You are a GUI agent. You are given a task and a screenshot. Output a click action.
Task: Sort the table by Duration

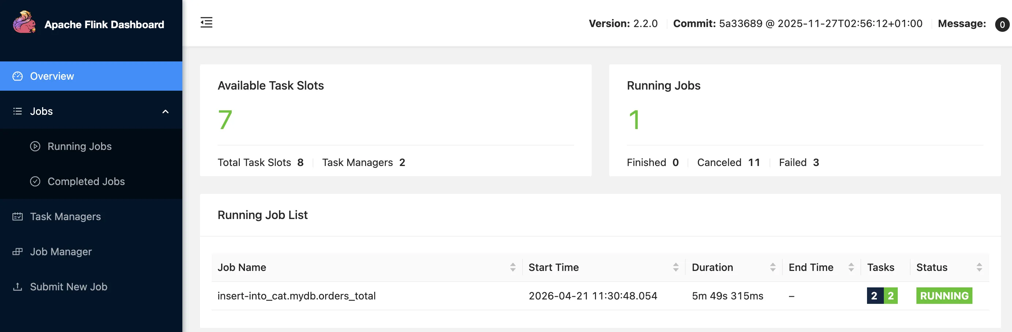click(773, 267)
